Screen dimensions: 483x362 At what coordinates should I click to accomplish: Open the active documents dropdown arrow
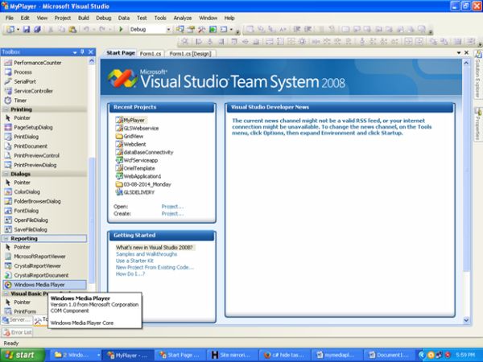tap(459, 53)
